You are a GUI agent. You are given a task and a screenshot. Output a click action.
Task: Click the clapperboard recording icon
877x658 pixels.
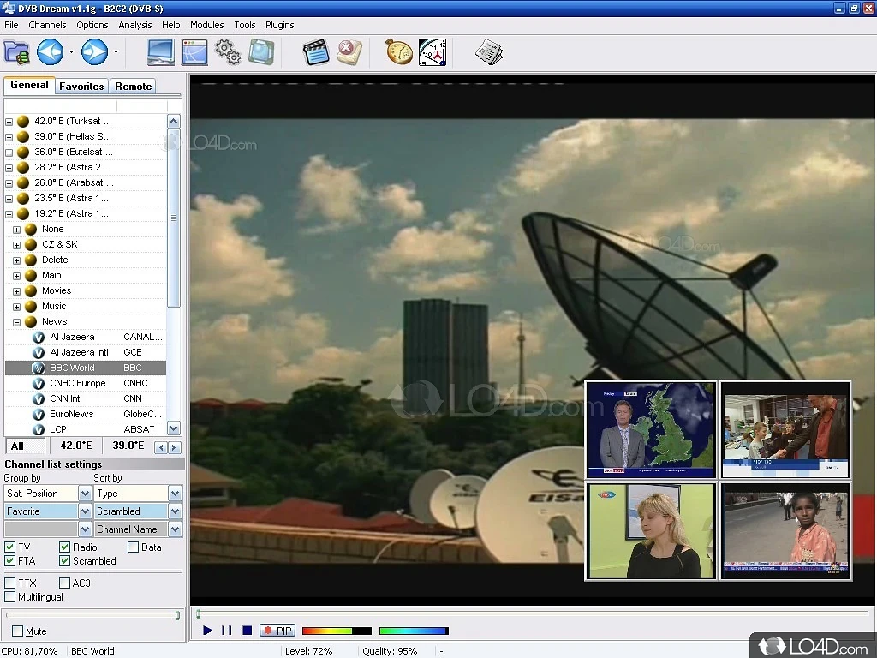tap(316, 53)
